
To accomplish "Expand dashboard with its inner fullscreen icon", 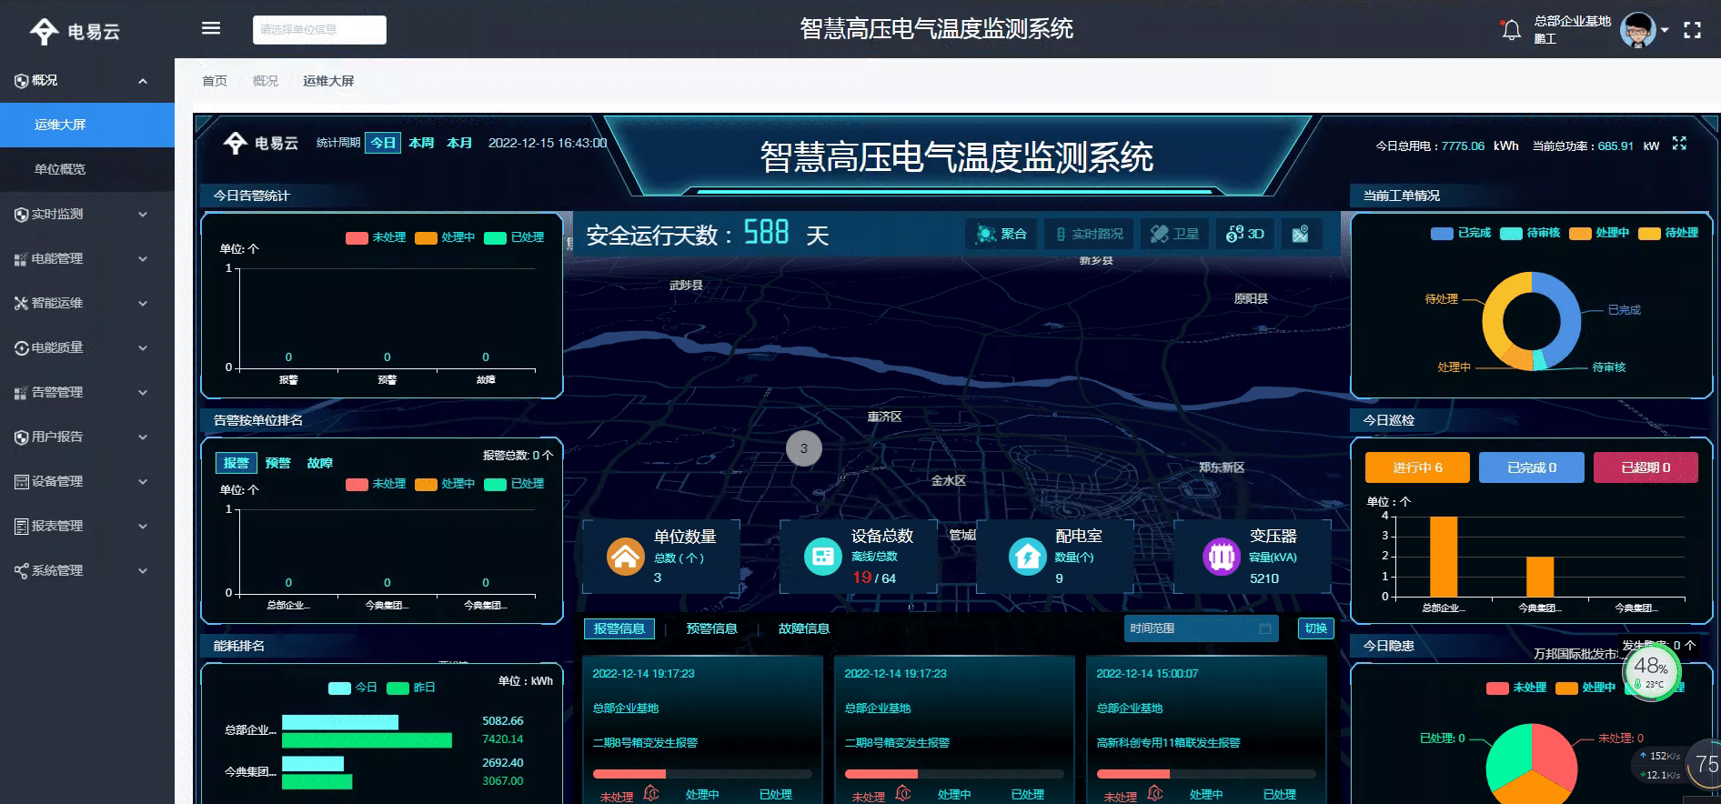I will [x=1679, y=144].
